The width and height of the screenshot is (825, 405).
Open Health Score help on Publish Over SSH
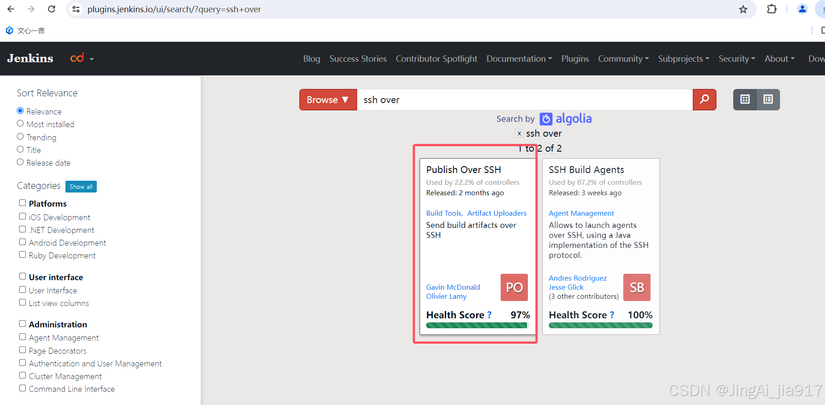489,315
